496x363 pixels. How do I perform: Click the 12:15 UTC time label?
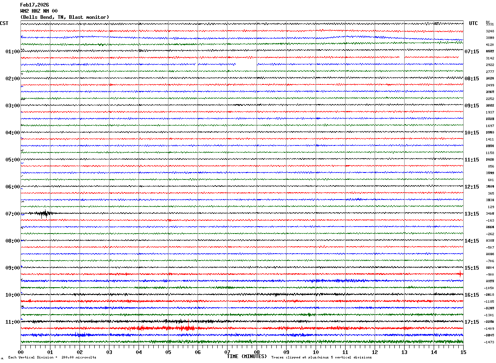coord(472,187)
